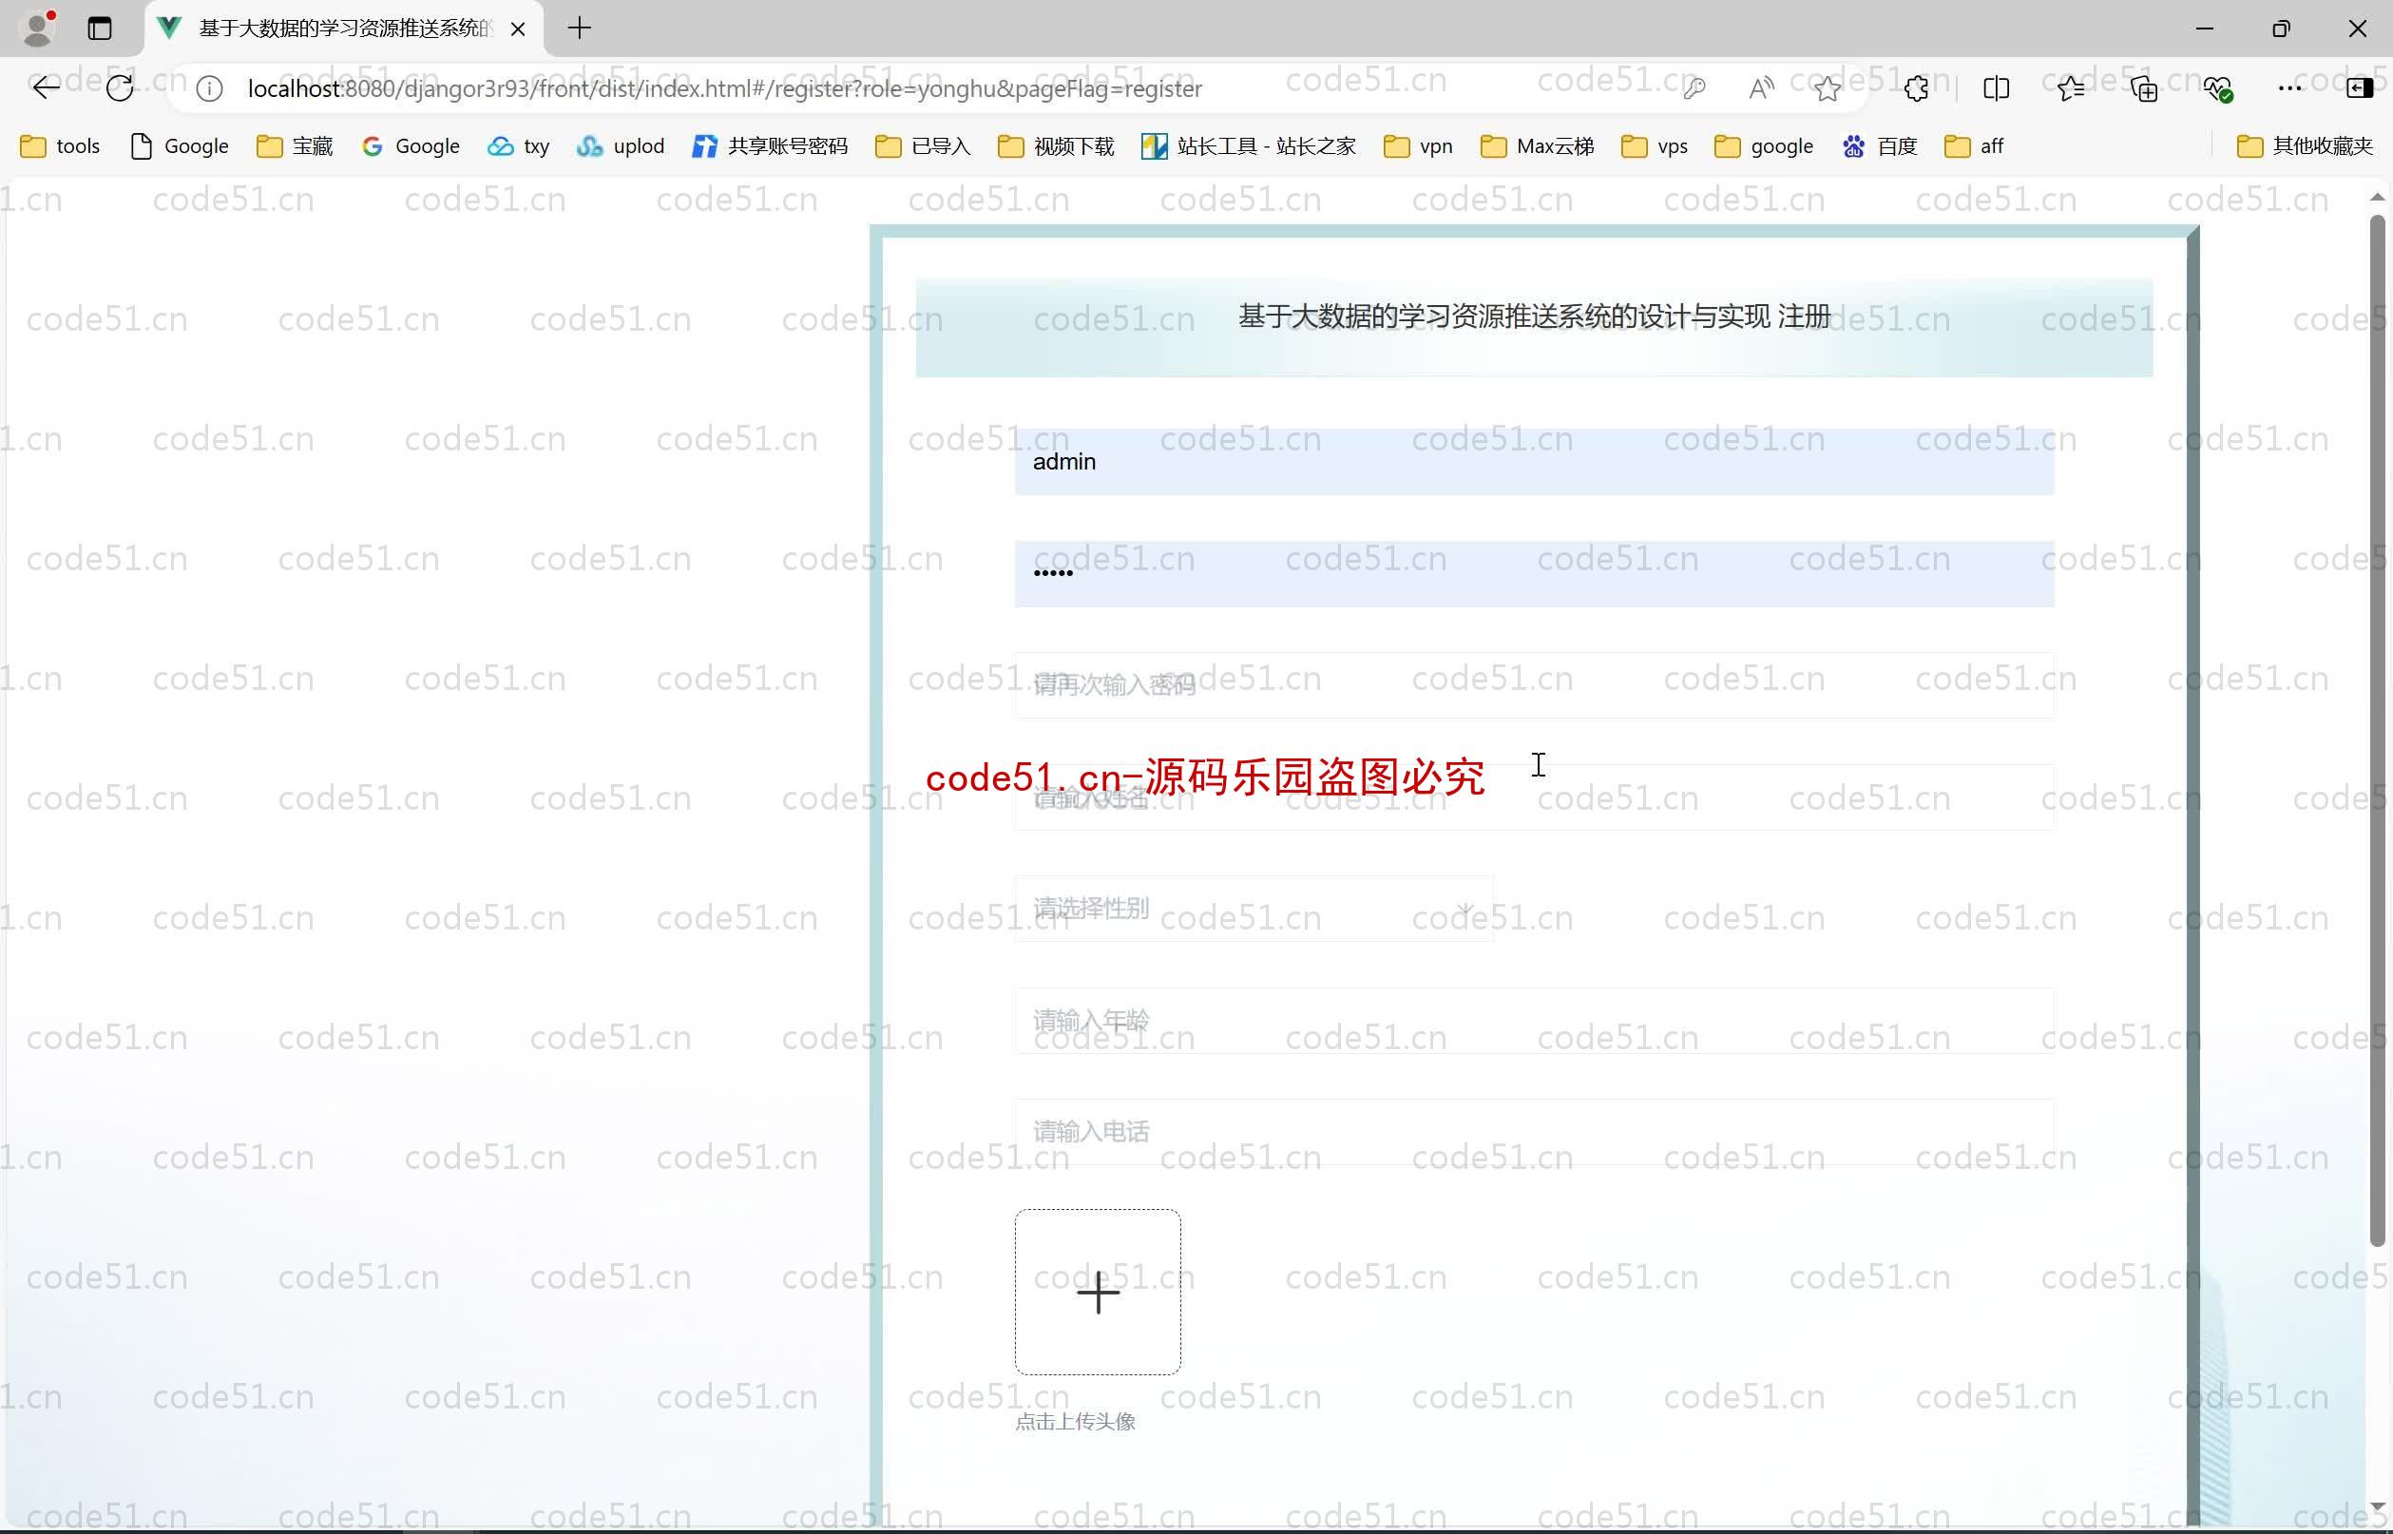Open browser extensions puzzle icon
The height and width of the screenshot is (1534, 2393).
[x=1916, y=88]
